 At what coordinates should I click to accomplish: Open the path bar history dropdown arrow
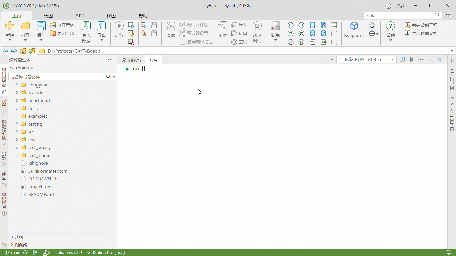(x=452, y=51)
